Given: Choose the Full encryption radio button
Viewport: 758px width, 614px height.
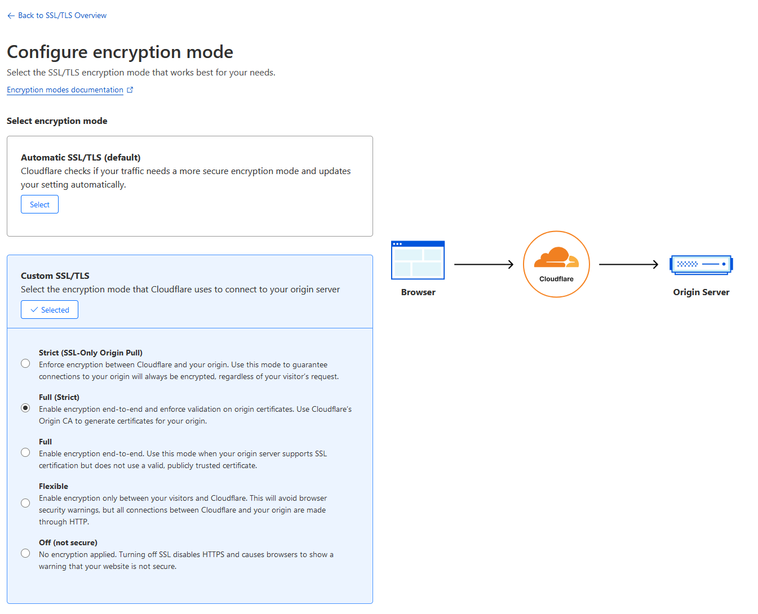Looking at the screenshot, I should point(25,452).
